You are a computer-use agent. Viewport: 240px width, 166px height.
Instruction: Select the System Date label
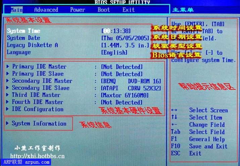pos(23,38)
